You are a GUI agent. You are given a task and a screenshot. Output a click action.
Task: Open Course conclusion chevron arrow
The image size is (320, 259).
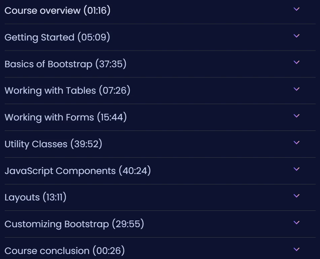point(296,249)
